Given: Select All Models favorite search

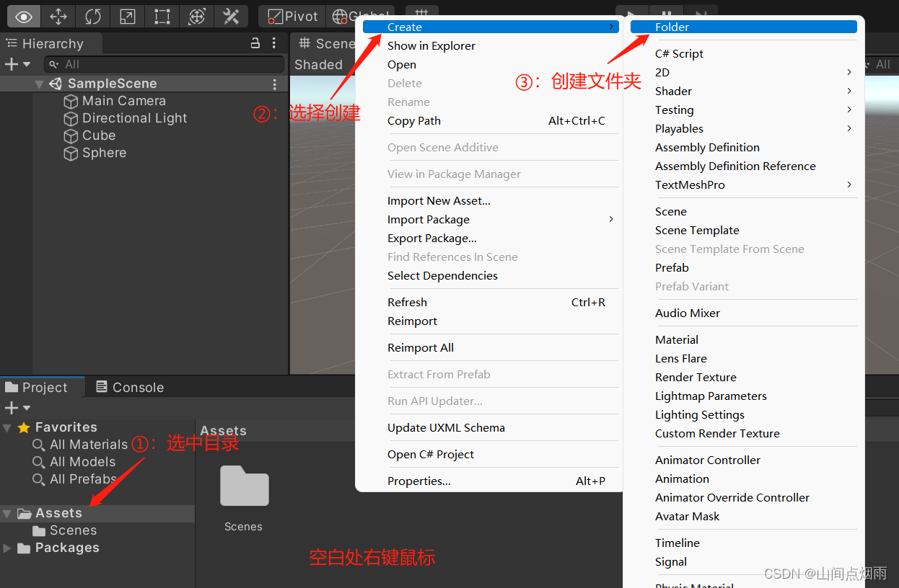Looking at the screenshot, I should tap(82, 462).
